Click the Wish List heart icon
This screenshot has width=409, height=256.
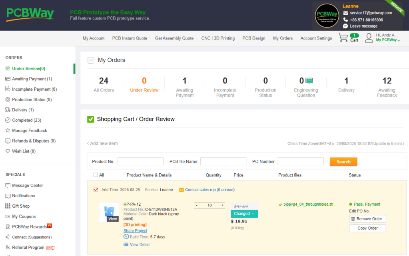(8, 151)
